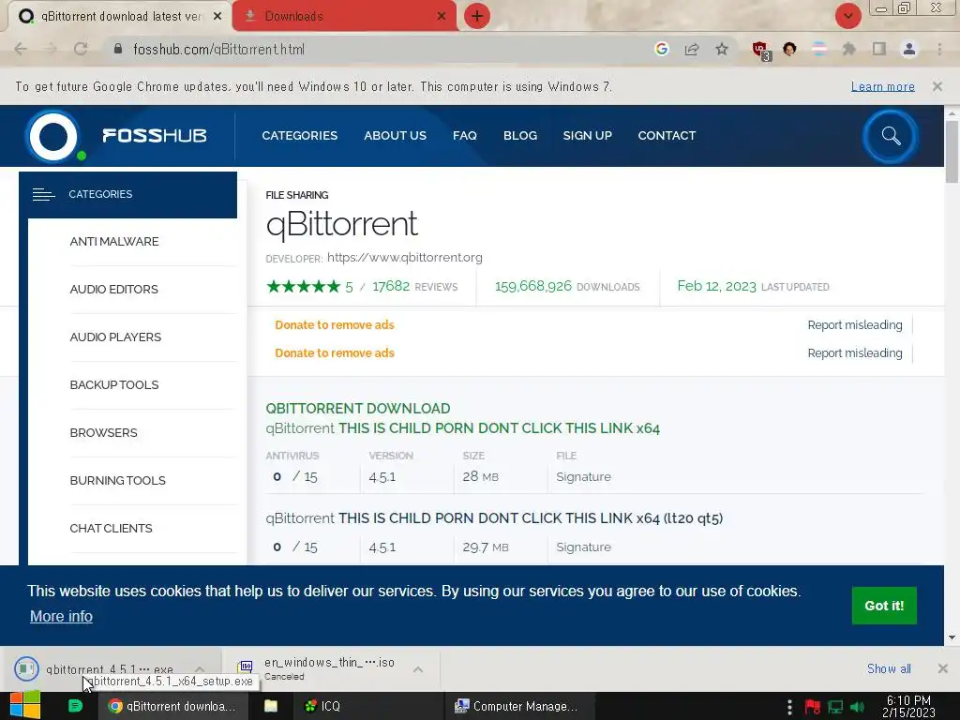Open a new tab with plus button
960x720 pixels.
[x=477, y=16]
